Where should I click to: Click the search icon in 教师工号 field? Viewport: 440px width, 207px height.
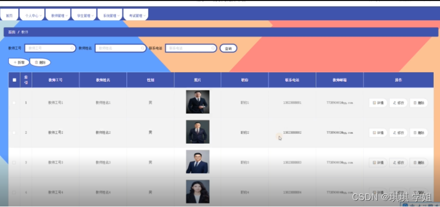72,48
